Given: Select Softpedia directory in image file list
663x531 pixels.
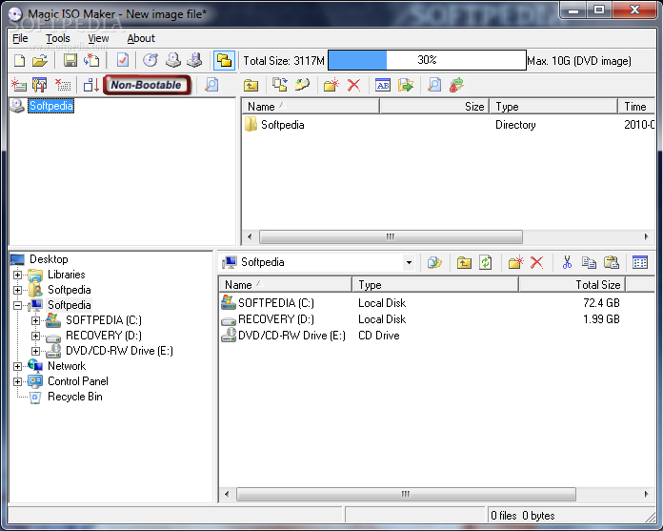Looking at the screenshot, I should point(283,125).
